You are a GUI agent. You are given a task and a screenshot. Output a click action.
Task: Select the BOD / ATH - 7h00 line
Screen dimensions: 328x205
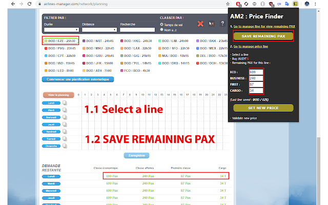97,71
